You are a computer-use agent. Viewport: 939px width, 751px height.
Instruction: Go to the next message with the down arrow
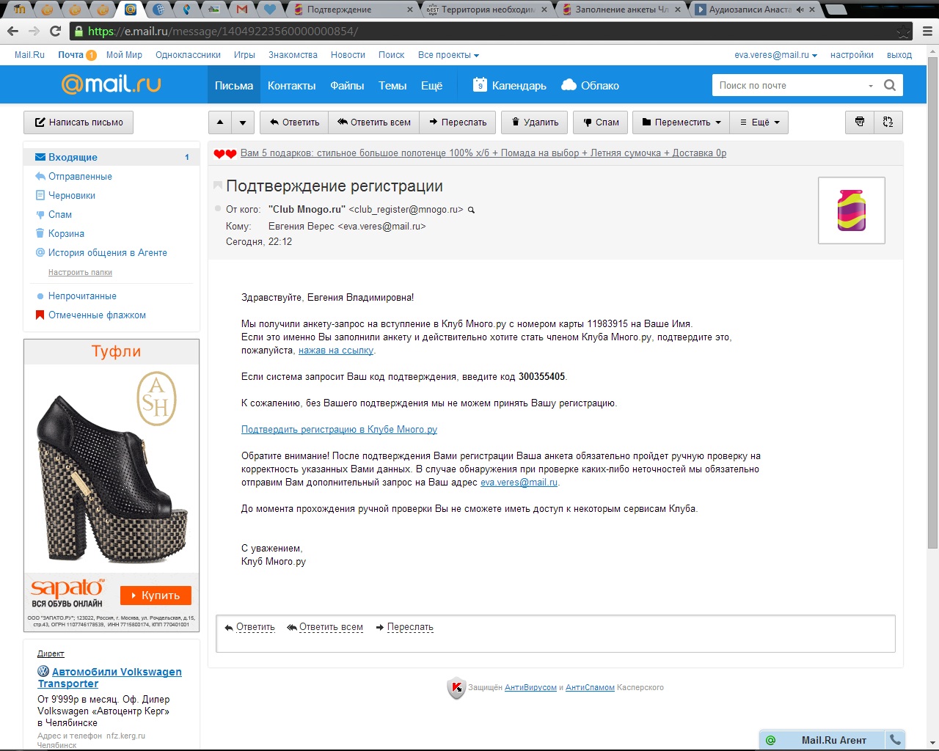[243, 122]
